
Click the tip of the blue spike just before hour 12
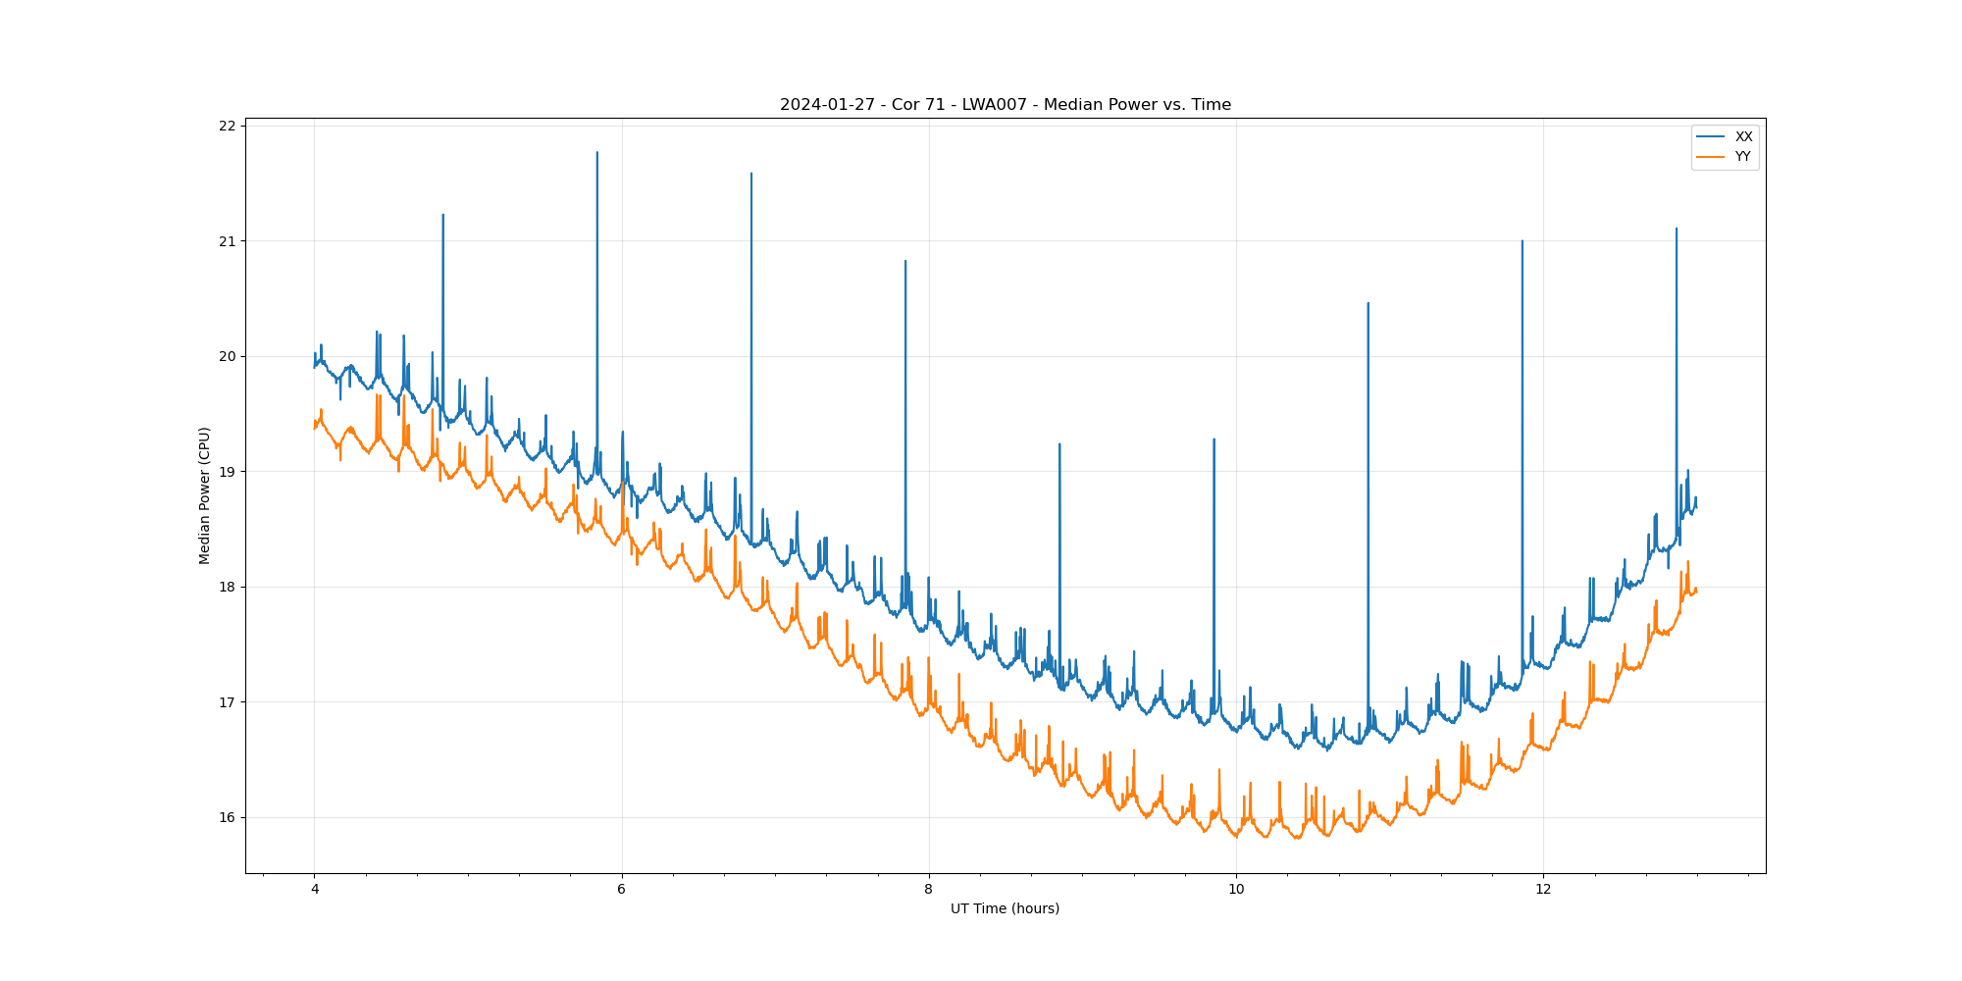[1522, 240]
